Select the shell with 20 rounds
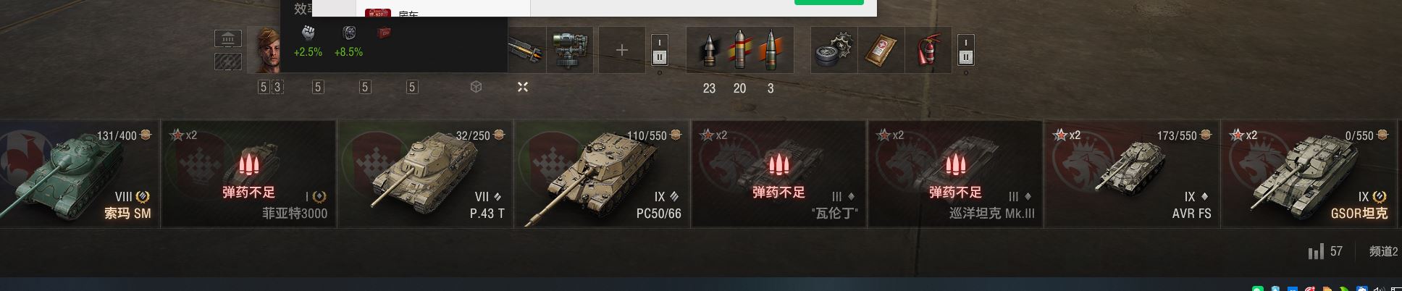 (739, 50)
